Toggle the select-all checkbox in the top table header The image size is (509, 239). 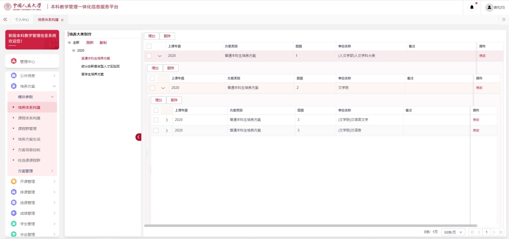pyautogui.click(x=149, y=46)
